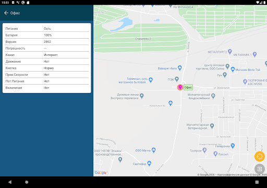Tap the Светофор store marker
Screen dimensions: 267x188
pos(149,163)
